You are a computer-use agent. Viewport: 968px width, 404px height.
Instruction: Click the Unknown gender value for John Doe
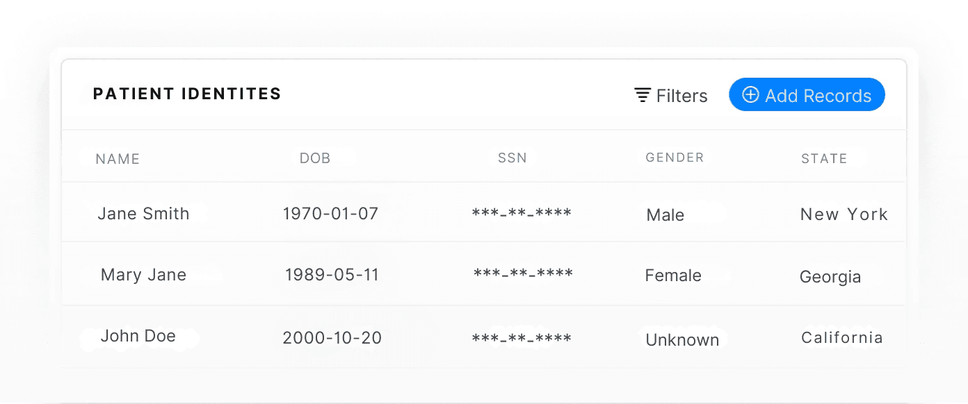tap(682, 339)
